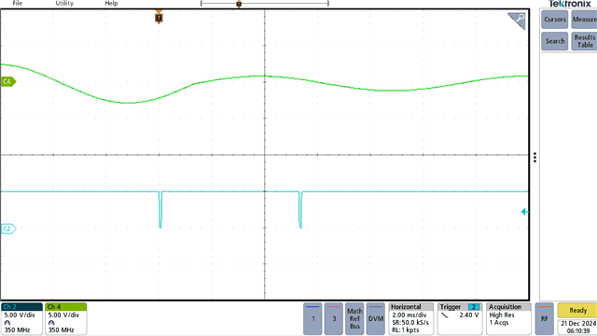597x336 pixels.
Task: Open the Ch 2 settings badge
Action: point(21,319)
